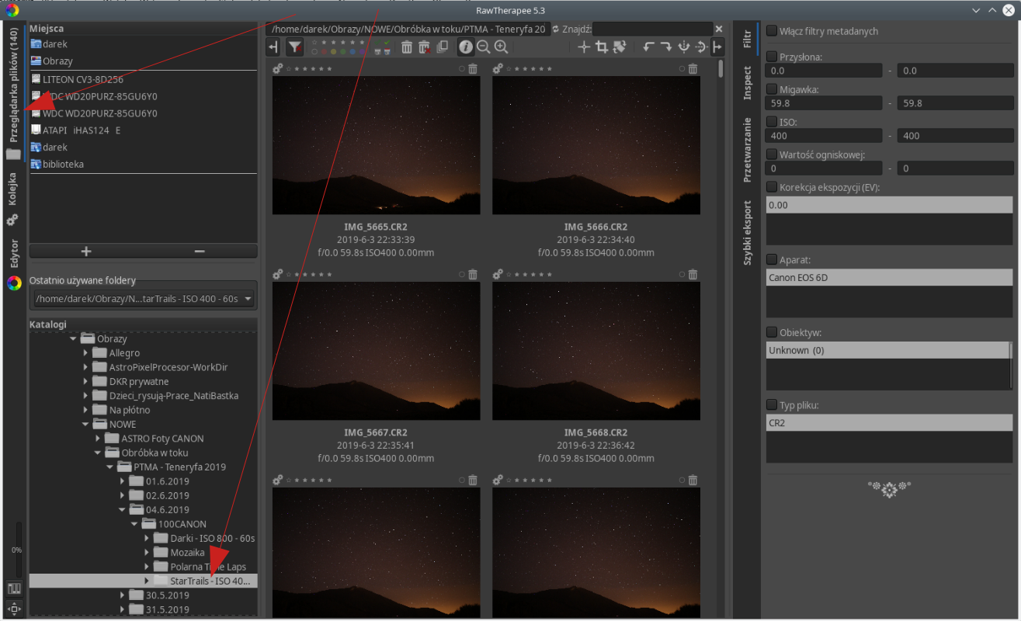The height and width of the screenshot is (621, 1021).
Task: Select Canon EOS 6D in Aparat list
Action: [889, 277]
